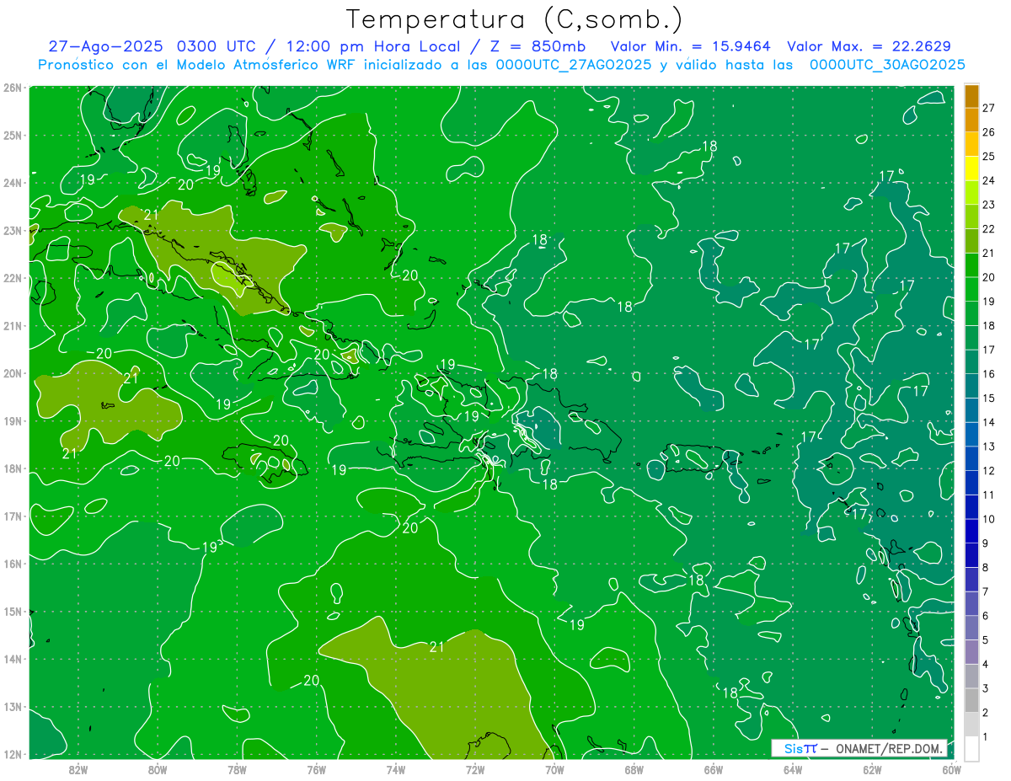Click the "64W" longitude axis label
This screenshot has height=781, width=1011.
pos(792,768)
